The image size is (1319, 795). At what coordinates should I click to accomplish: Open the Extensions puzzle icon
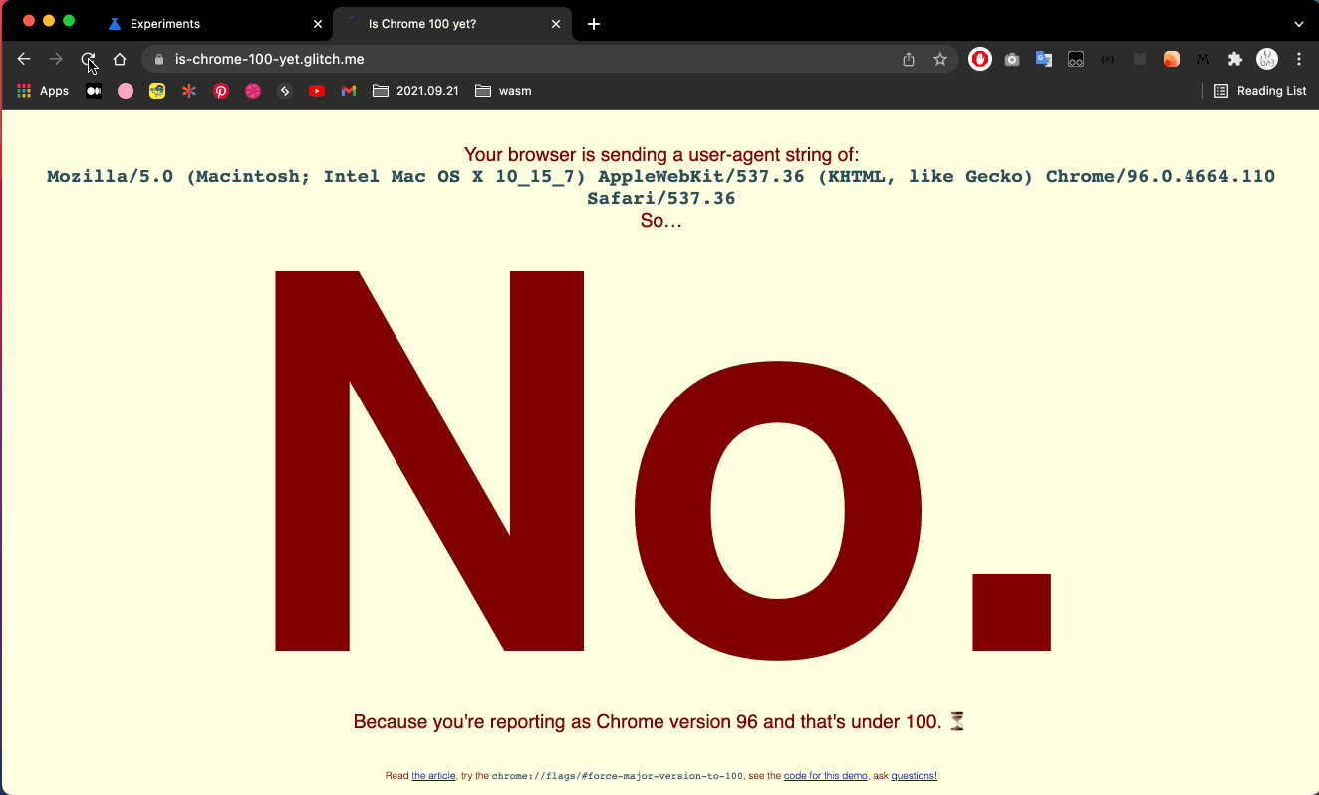[1235, 59]
